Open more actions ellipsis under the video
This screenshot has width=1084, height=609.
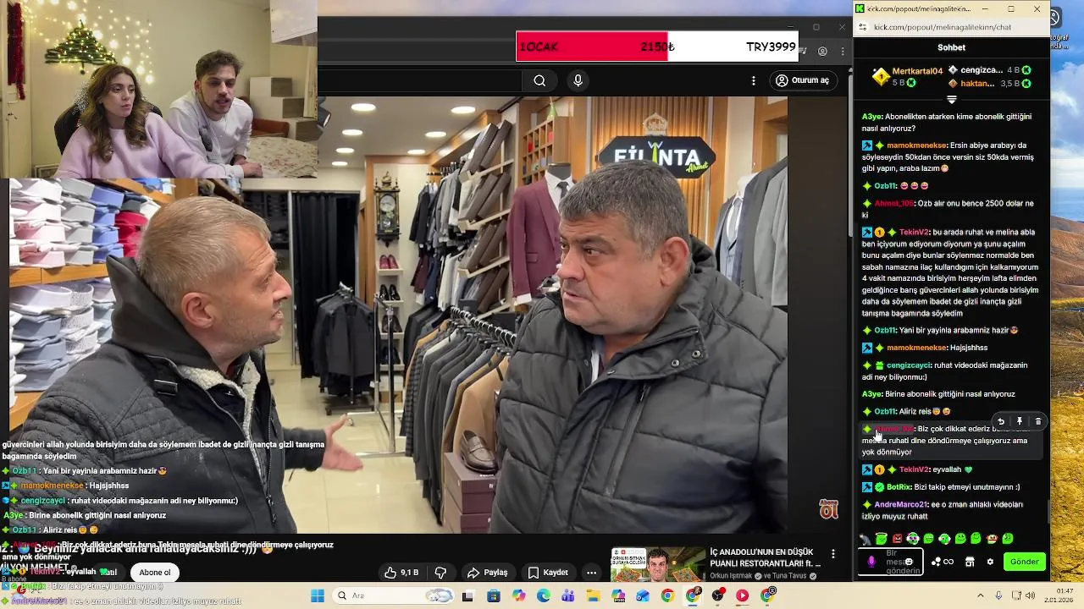click(x=591, y=573)
